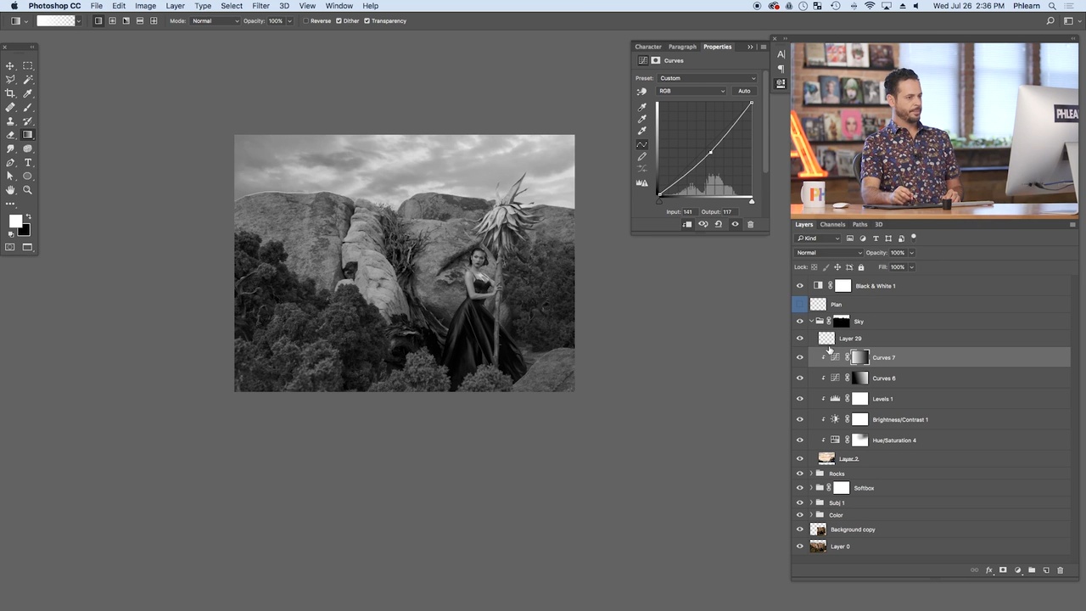This screenshot has width=1086, height=611.
Task: Choose the white point eyedropper in Curves
Action: 642,130
